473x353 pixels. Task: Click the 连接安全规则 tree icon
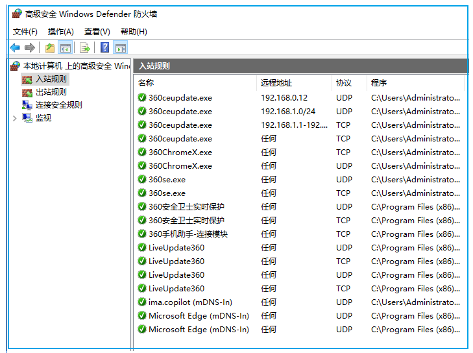(27, 105)
